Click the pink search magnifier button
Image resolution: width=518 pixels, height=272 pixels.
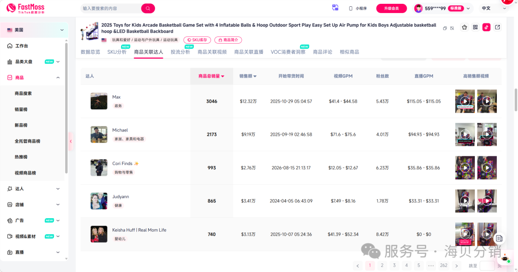(148, 8)
